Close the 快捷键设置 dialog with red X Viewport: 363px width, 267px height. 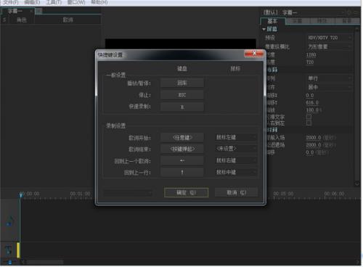(x=254, y=53)
